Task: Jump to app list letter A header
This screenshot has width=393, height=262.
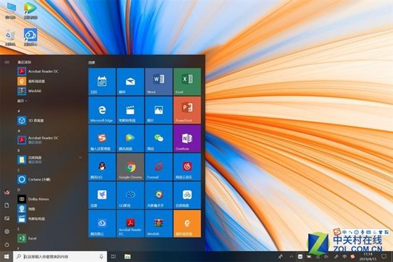Action: 19,131
